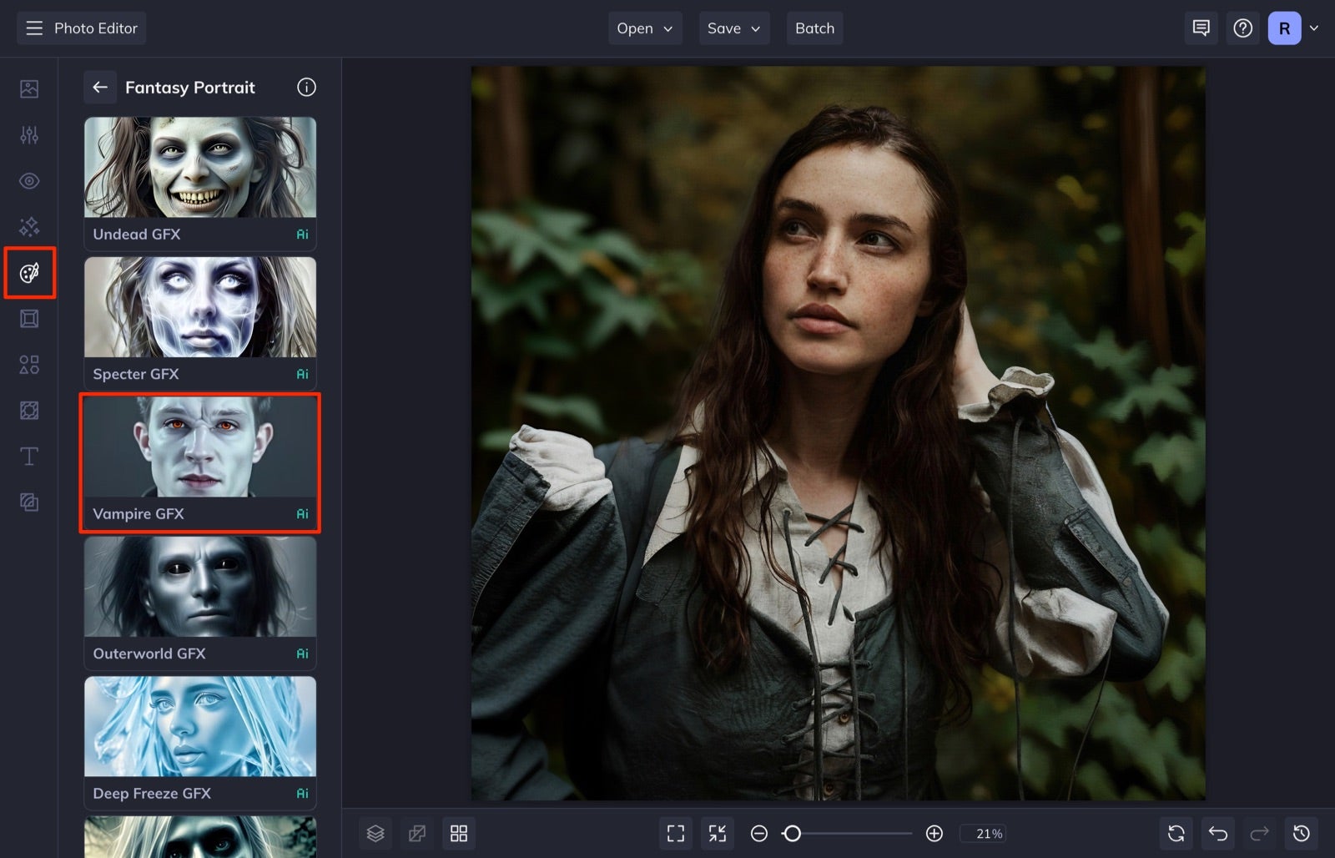Toggle the before/after comparison view
The height and width of the screenshot is (858, 1335).
coord(417,833)
